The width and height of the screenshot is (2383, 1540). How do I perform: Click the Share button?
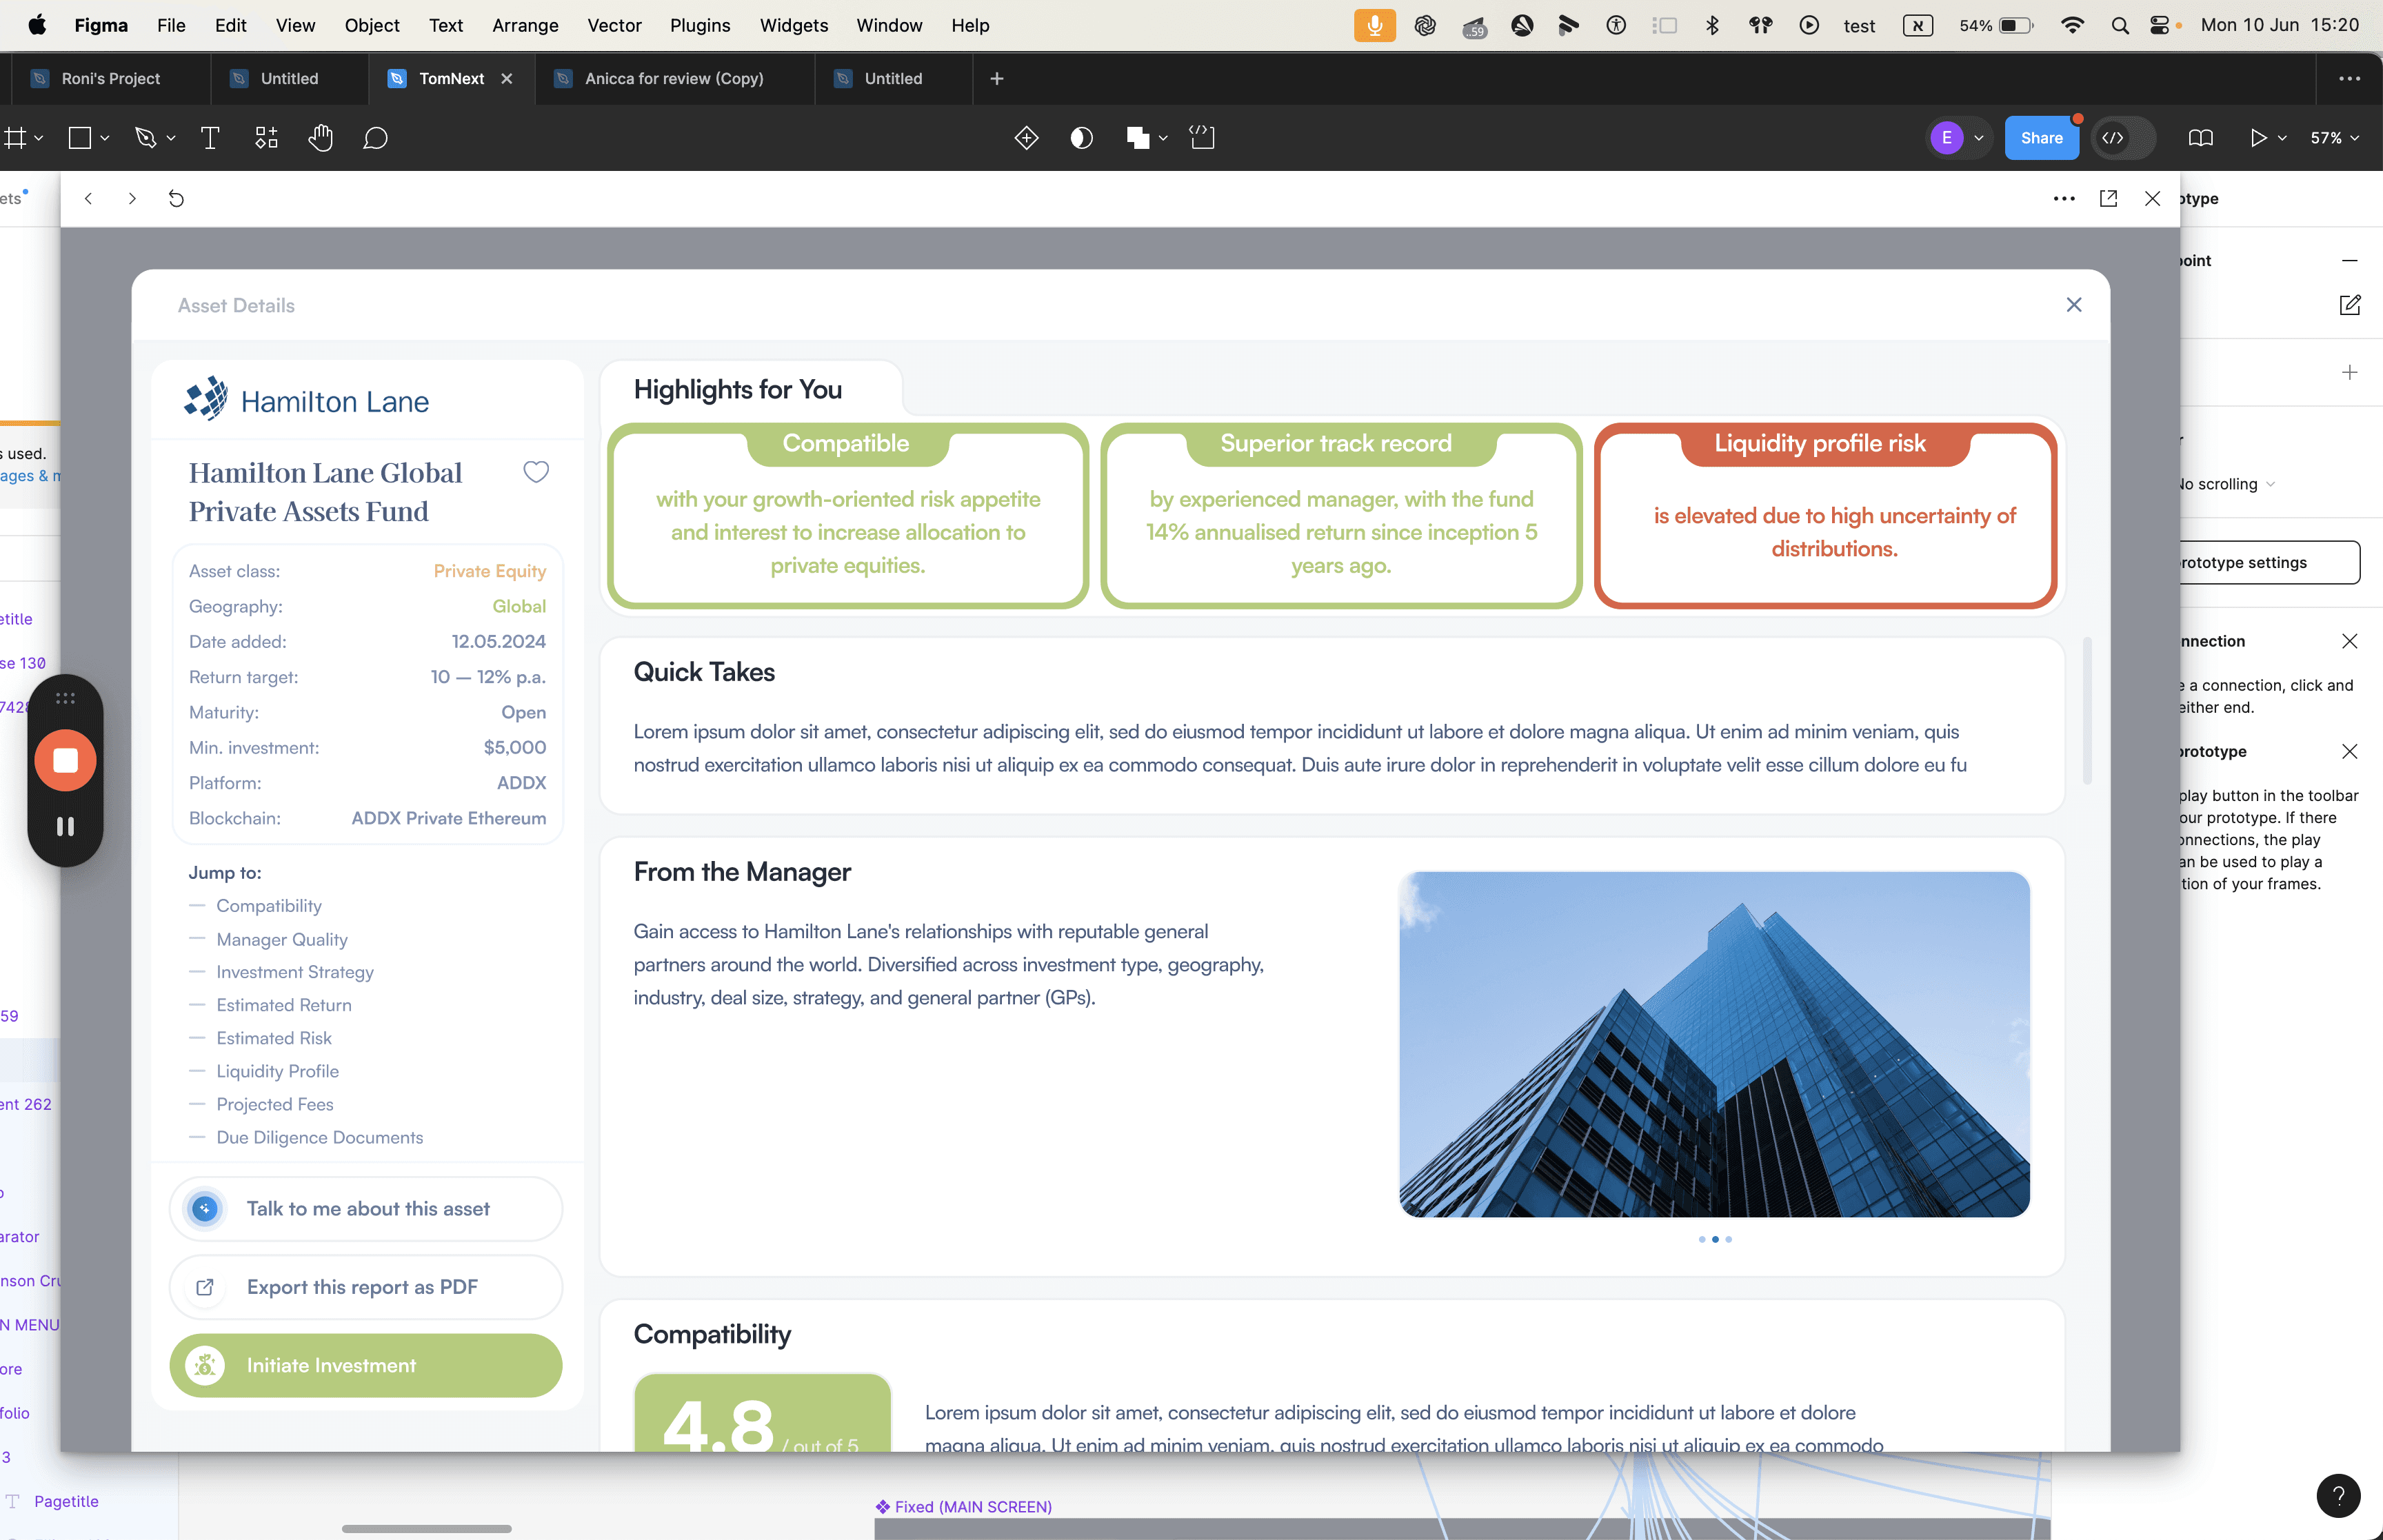click(x=2041, y=138)
